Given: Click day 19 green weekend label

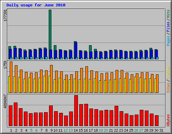Looking at the screenshot, I should coord(101,130).
